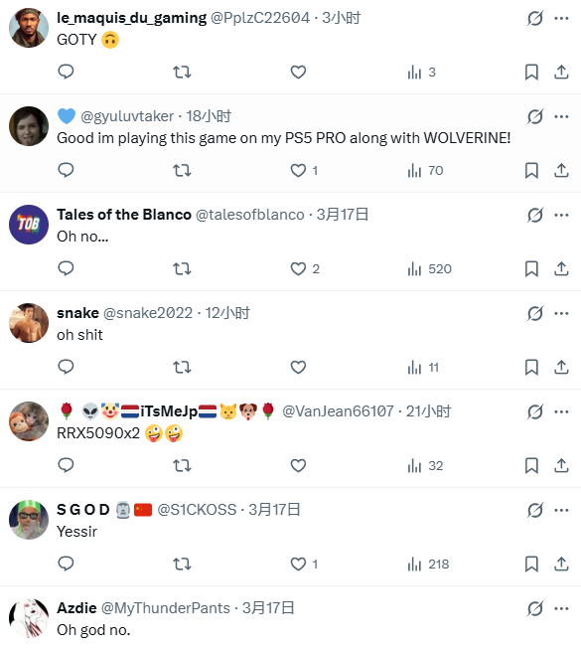Open @MyThunderPants profile link
The image size is (581, 649).
click(x=166, y=608)
